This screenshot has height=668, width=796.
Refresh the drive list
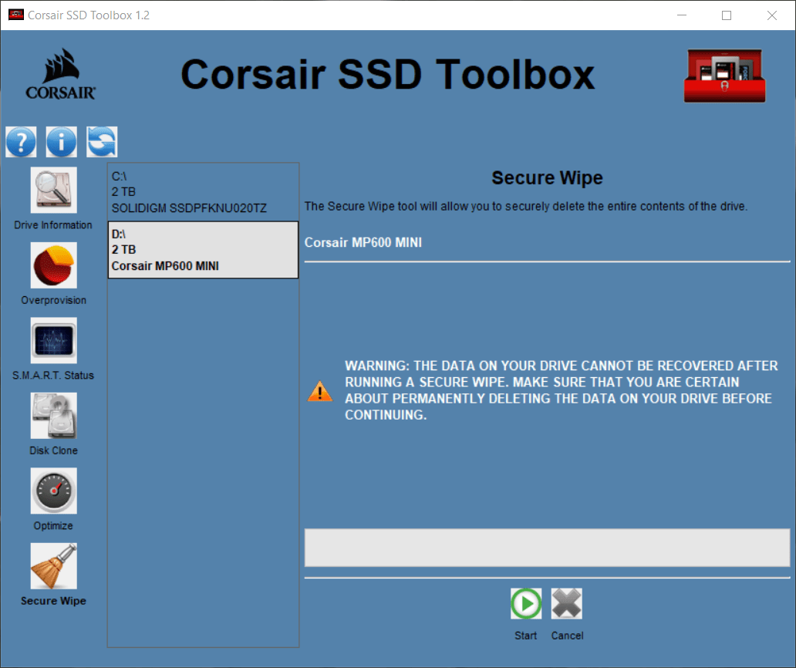pyautogui.click(x=102, y=142)
